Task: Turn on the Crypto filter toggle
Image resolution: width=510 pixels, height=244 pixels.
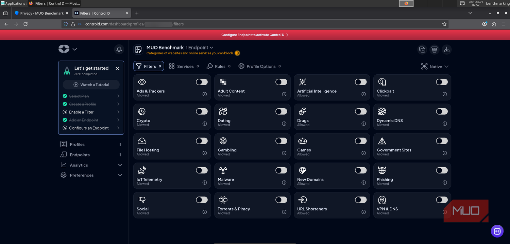Action: click(x=202, y=111)
